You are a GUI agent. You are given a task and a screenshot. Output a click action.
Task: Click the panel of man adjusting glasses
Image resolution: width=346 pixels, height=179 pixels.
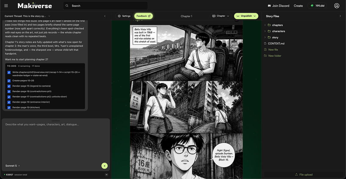tap(159, 107)
